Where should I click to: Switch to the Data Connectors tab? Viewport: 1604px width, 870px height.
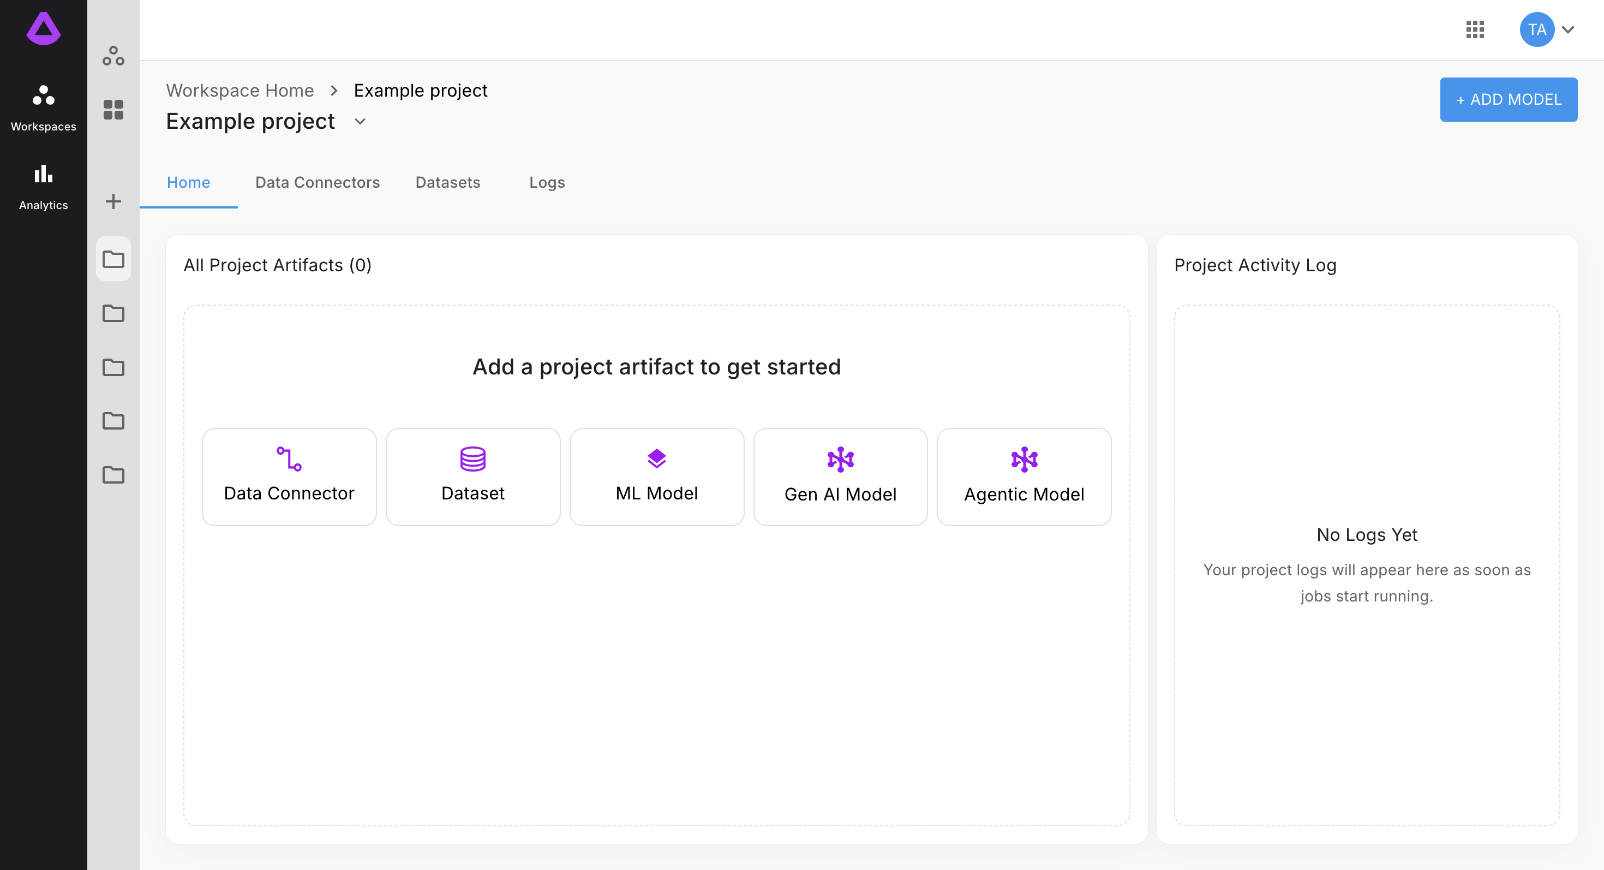point(317,182)
